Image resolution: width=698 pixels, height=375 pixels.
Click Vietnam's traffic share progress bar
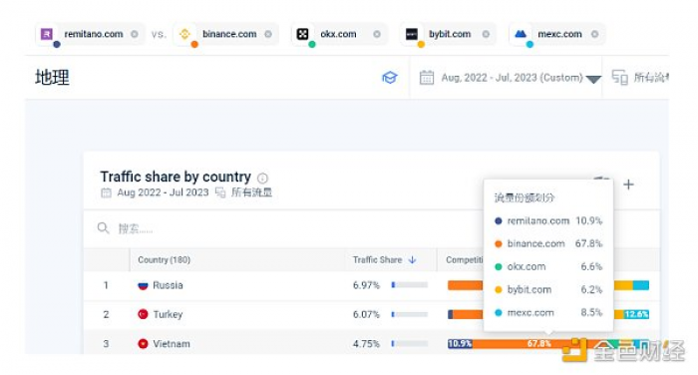(410, 343)
